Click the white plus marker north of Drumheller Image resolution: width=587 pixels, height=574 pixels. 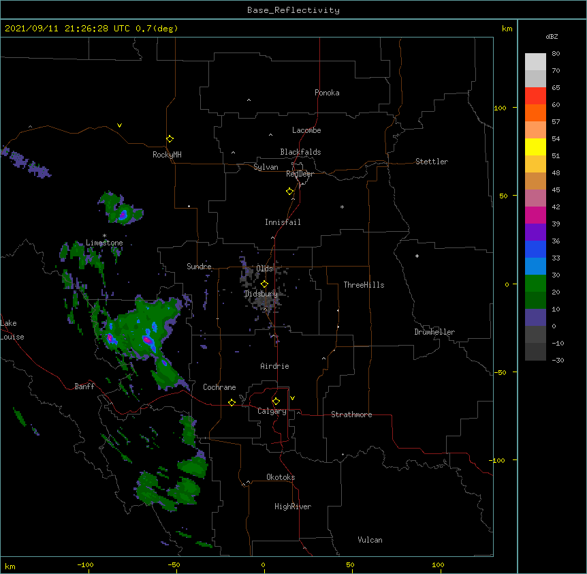[x=417, y=256]
